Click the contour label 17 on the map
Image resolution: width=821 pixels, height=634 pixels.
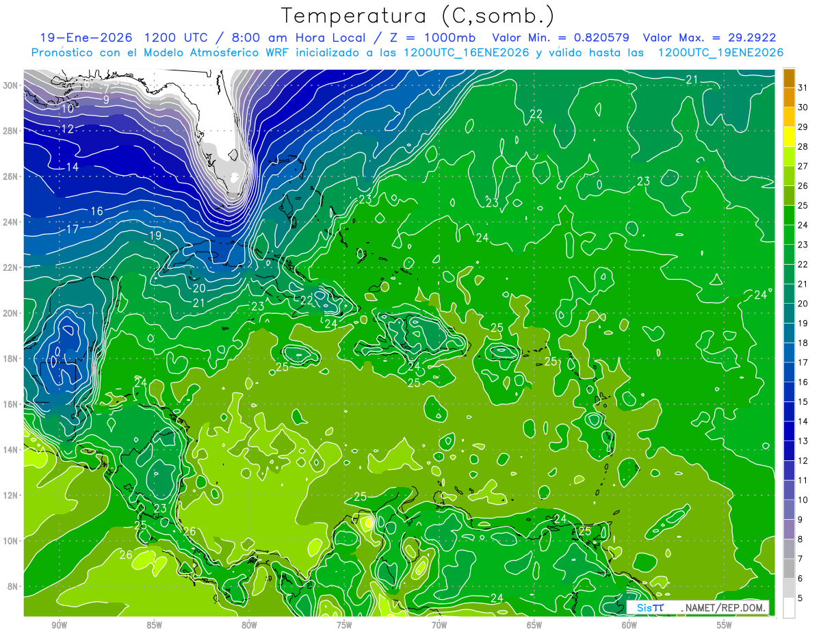(73, 230)
